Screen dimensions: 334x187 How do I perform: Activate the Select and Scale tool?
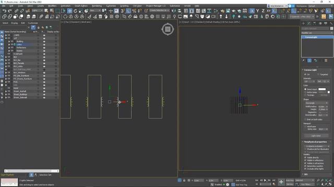click(x=81, y=11)
